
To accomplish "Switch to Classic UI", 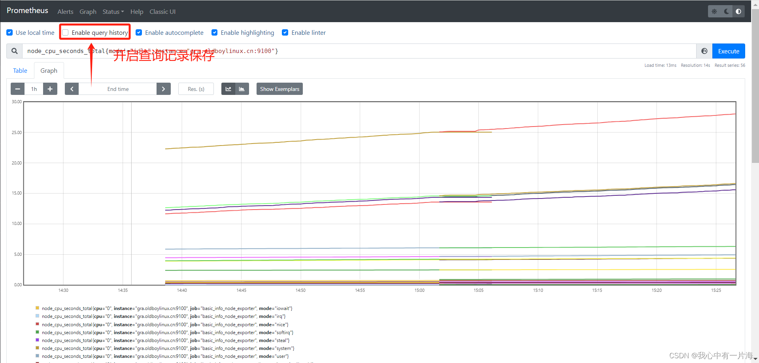I will pos(162,12).
